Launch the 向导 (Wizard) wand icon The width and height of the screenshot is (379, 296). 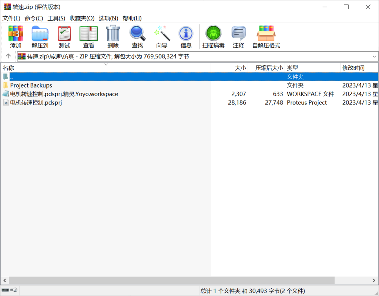tap(162, 37)
